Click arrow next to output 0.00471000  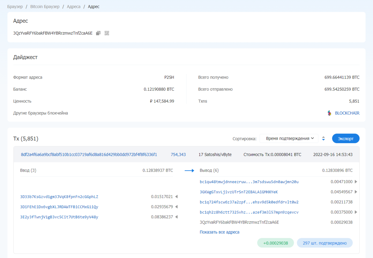click(x=356, y=182)
